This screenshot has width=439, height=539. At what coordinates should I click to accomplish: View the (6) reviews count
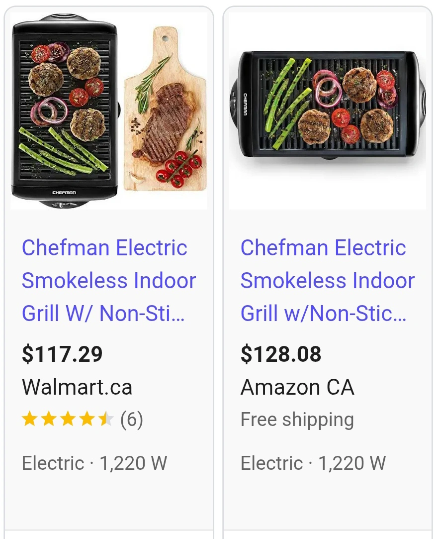(132, 420)
